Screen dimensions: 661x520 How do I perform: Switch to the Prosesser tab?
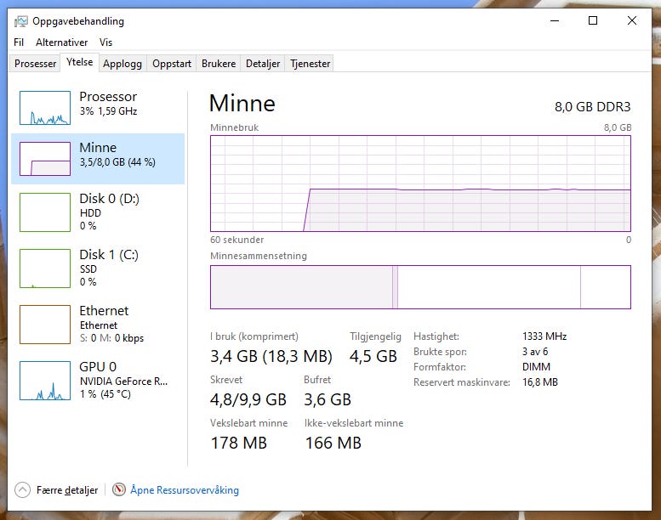(x=35, y=64)
